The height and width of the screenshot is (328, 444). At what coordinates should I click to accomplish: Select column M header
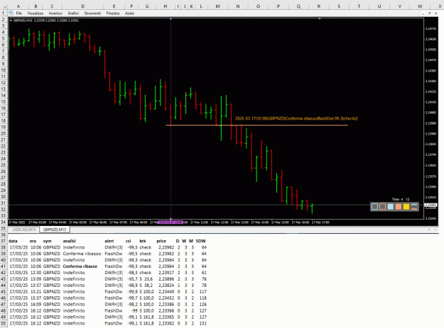(x=217, y=6)
